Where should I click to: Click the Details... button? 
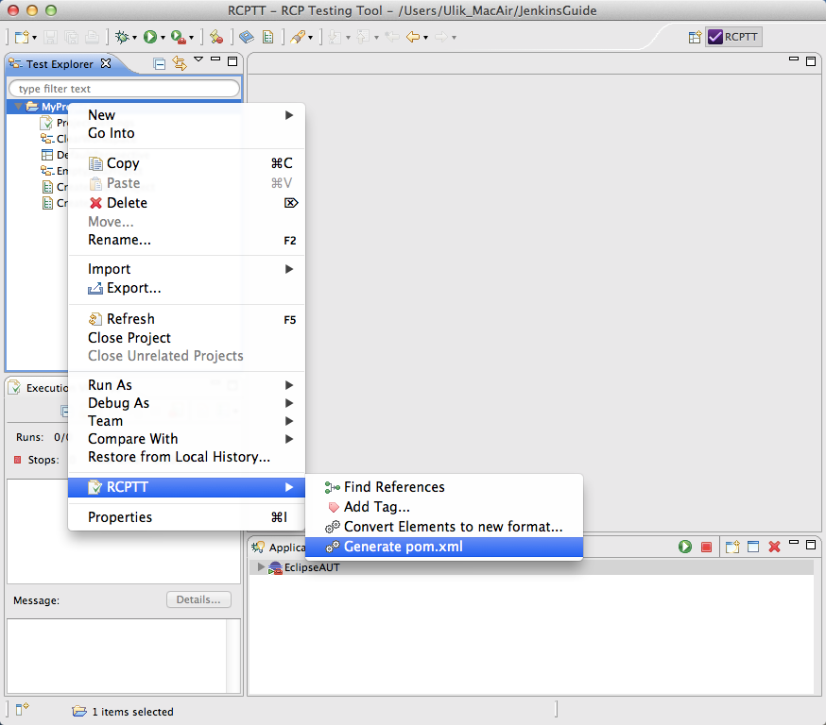[x=198, y=599]
